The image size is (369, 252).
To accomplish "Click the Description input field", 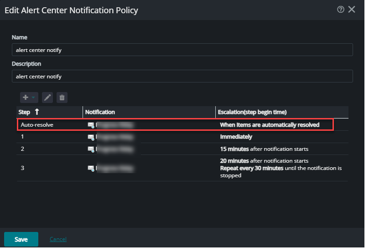I will tap(182, 76).
